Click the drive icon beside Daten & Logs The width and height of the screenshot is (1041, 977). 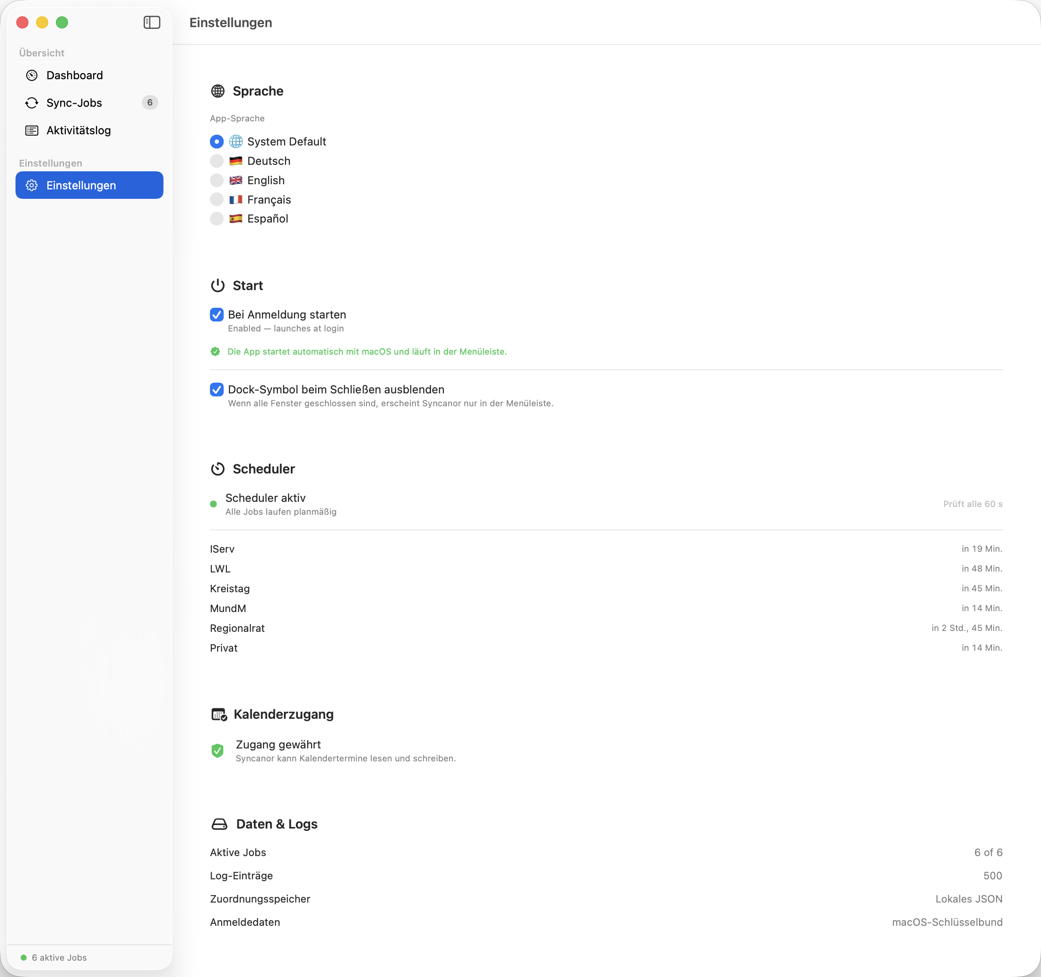[219, 824]
